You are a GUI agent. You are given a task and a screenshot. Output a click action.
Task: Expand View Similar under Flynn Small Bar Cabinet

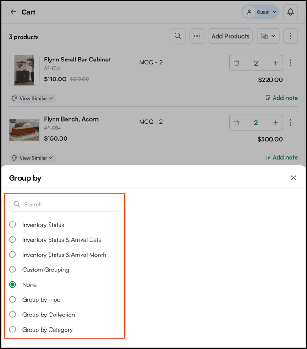click(x=33, y=98)
